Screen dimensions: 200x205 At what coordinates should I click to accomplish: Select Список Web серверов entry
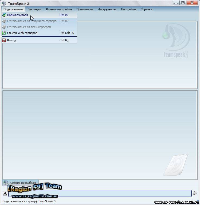[x=39, y=33]
